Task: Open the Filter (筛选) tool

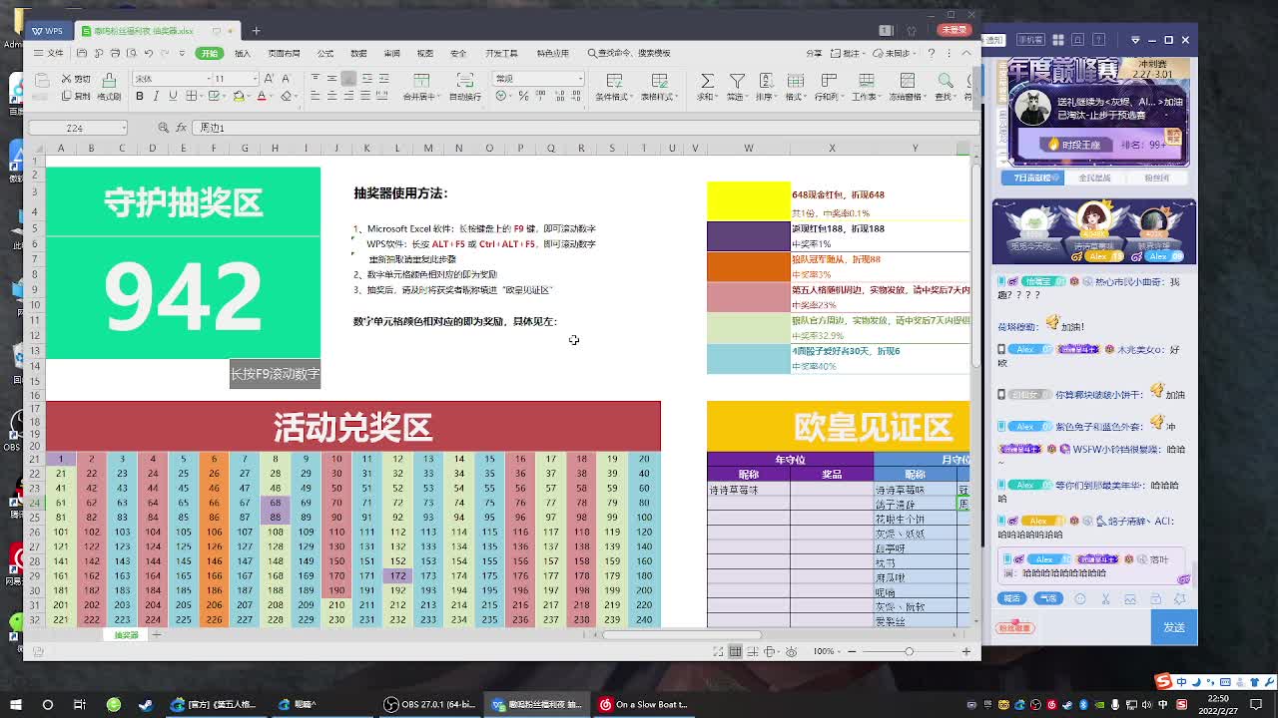Action: coord(739,84)
